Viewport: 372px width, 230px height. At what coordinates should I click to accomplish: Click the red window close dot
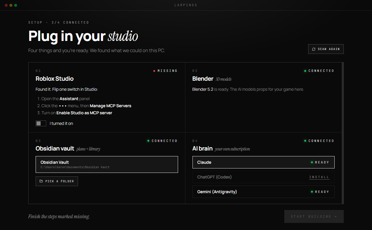tap(6, 5)
